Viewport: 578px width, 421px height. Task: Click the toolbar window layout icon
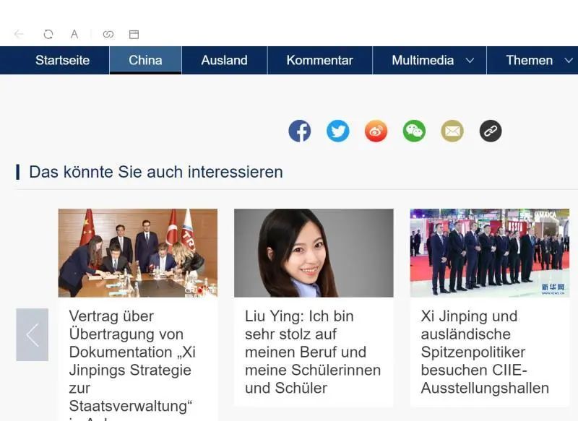pyautogui.click(x=134, y=34)
